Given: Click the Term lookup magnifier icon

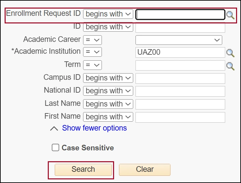Looking at the screenshot, I should pyautogui.click(x=230, y=66).
